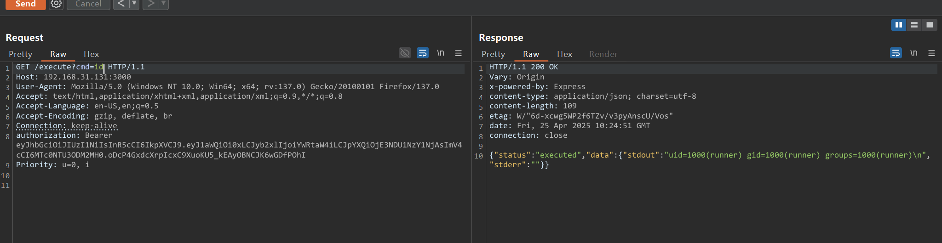The image size is (942, 243).
Task: Toggle word wrap icon in Response panel
Action: pos(896,53)
